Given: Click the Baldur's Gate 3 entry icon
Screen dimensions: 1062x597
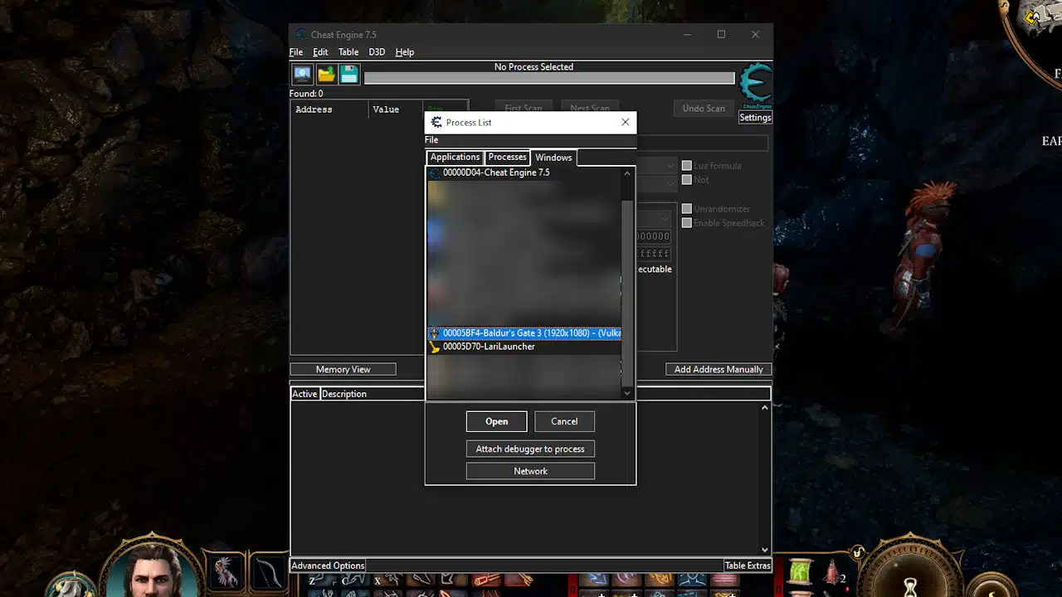Looking at the screenshot, I should coord(435,333).
